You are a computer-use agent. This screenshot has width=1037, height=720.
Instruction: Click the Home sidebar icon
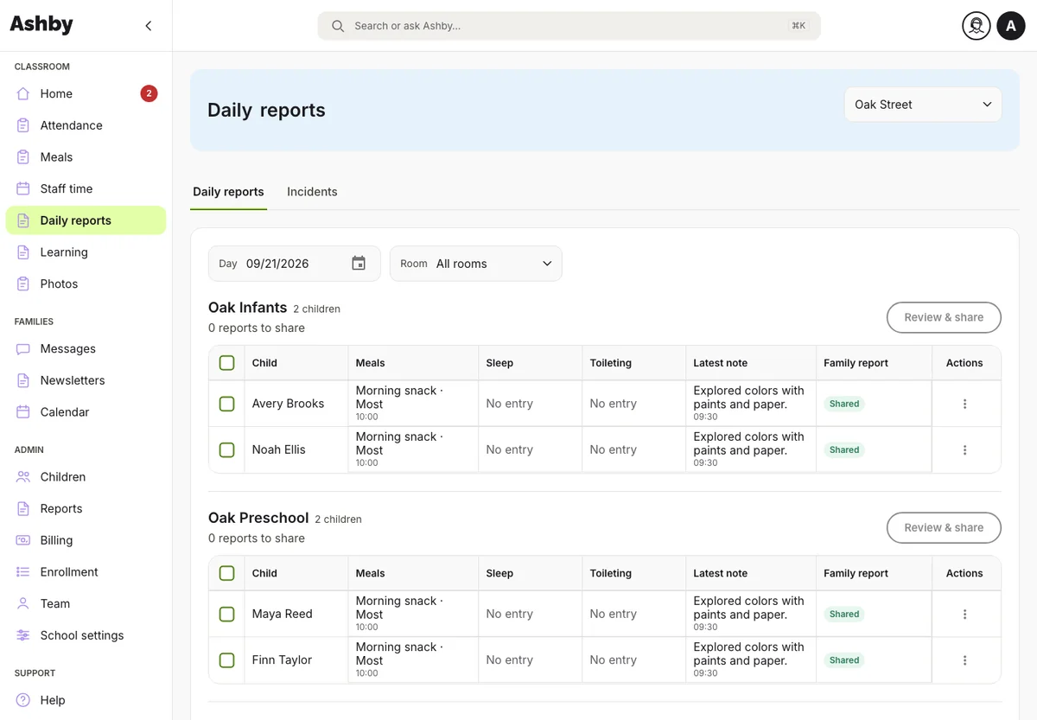click(x=23, y=93)
